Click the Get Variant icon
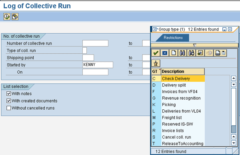The width and height of the screenshot is (240, 155). 15,16
